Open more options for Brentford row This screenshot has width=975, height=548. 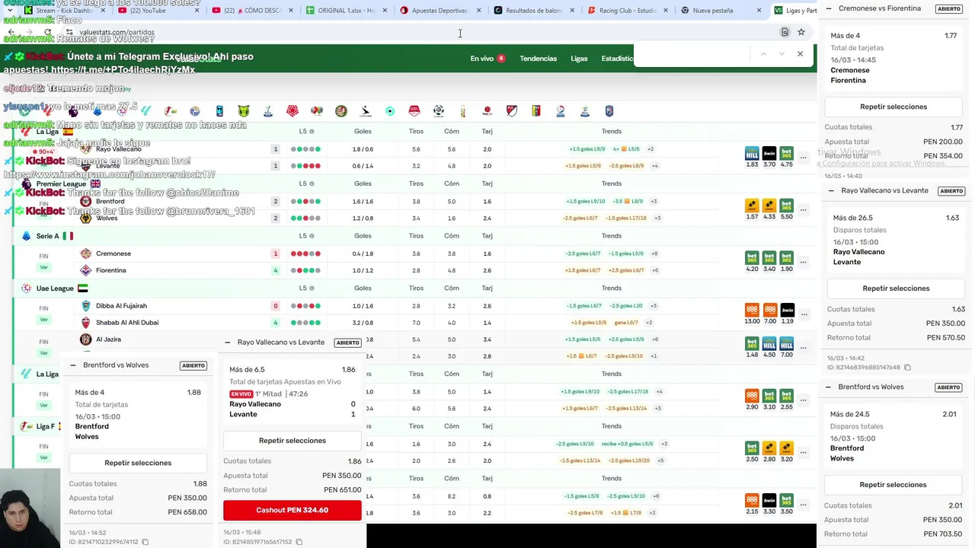803,210
